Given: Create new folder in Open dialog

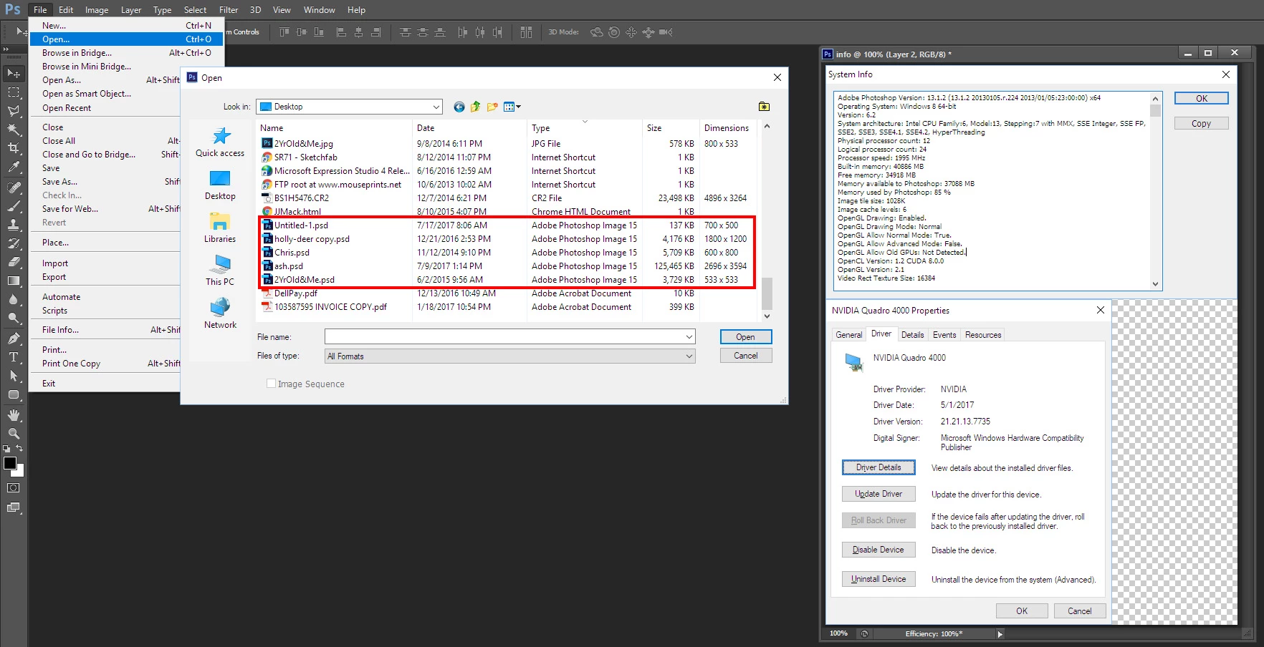Looking at the screenshot, I should coord(492,107).
